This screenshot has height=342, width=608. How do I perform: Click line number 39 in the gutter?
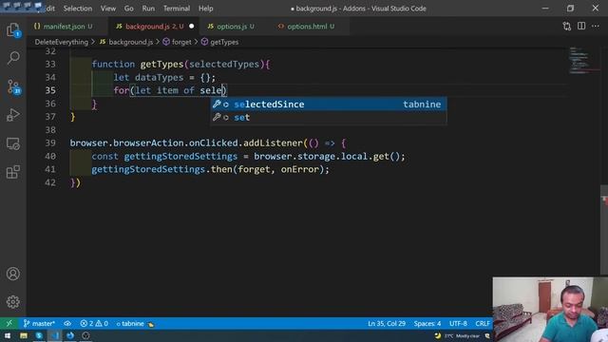[50, 143]
